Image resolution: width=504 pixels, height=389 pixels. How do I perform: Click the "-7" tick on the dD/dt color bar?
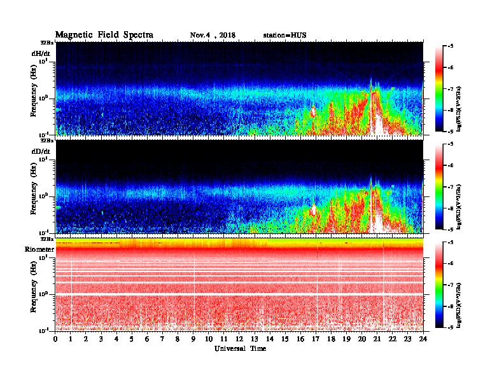451,186
